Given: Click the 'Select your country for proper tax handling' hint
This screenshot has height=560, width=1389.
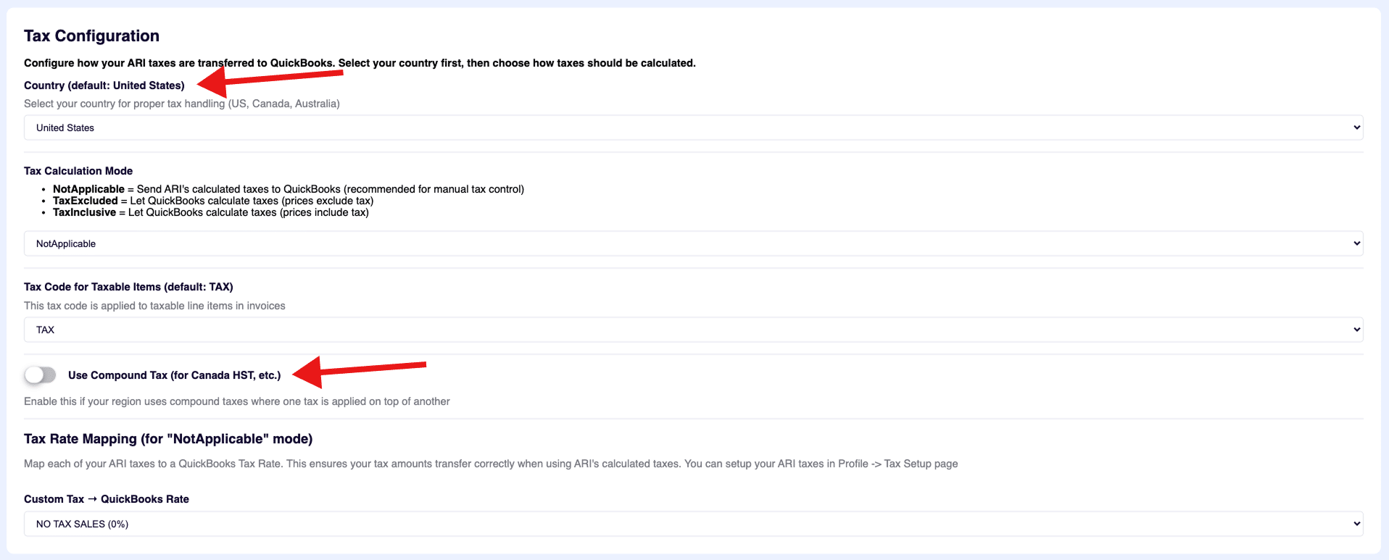Looking at the screenshot, I should [x=182, y=104].
